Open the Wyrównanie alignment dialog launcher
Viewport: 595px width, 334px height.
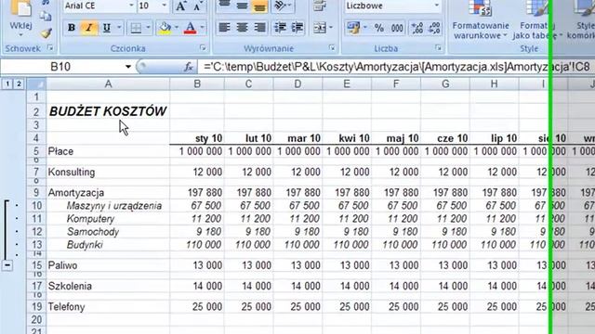pyautogui.click(x=332, y=48)
